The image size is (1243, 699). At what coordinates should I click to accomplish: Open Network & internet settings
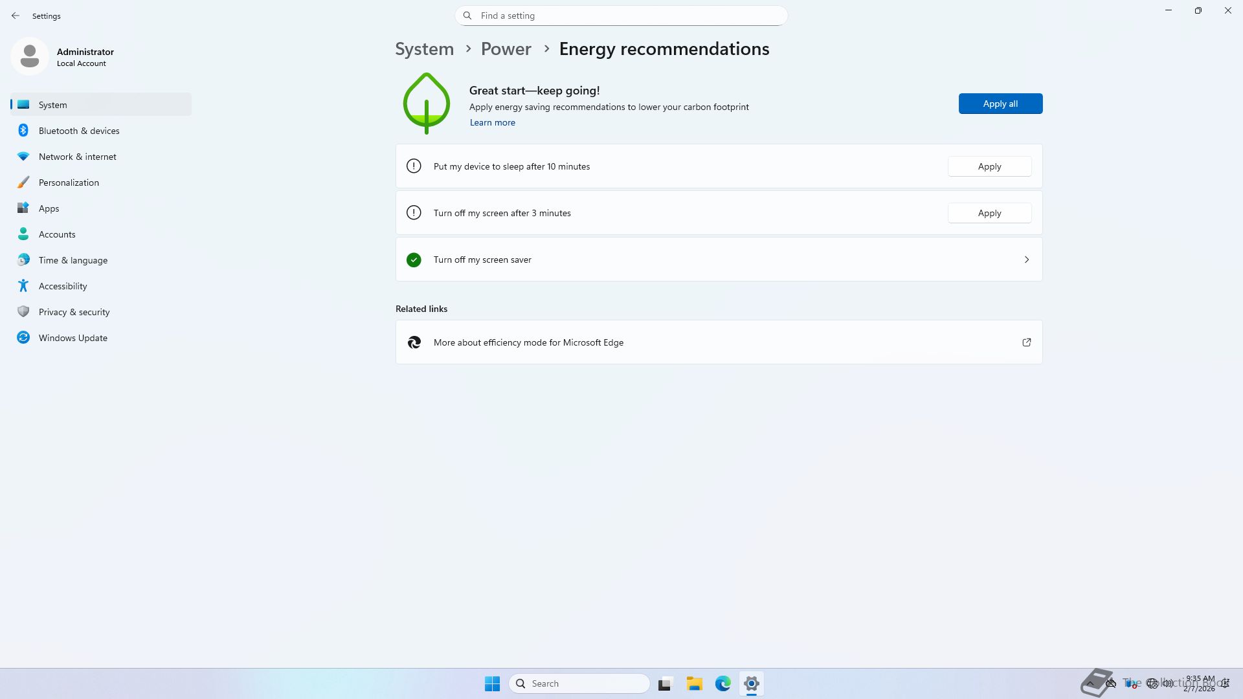(77, 157)
